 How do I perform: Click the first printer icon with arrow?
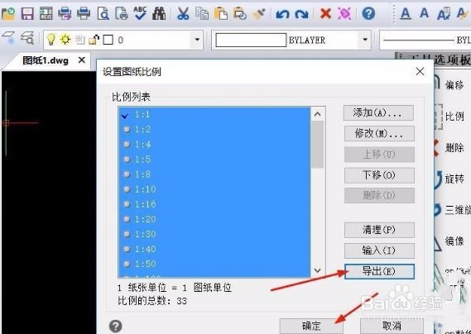(x=65, y=13)
